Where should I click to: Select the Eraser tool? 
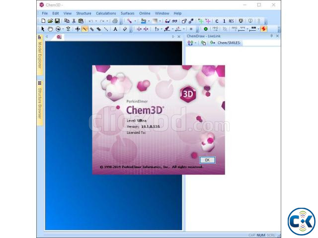[x=125, y=29]
